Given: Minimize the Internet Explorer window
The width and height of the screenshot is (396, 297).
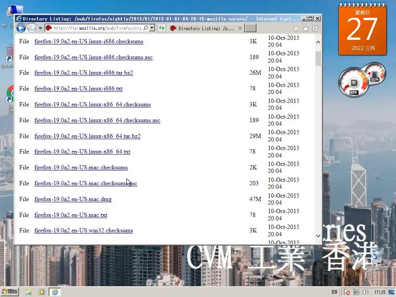Looking at the screenshot, I should point(304,19).
